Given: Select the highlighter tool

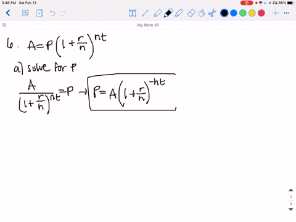Looking at the screenshot, I should click(x=179, y=13).
